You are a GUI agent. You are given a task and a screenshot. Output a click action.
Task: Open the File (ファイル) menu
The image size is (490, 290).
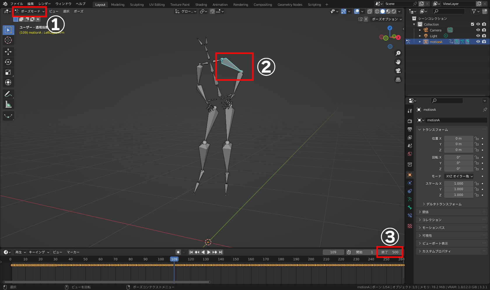pyautogui.click(x=17, y=4)
